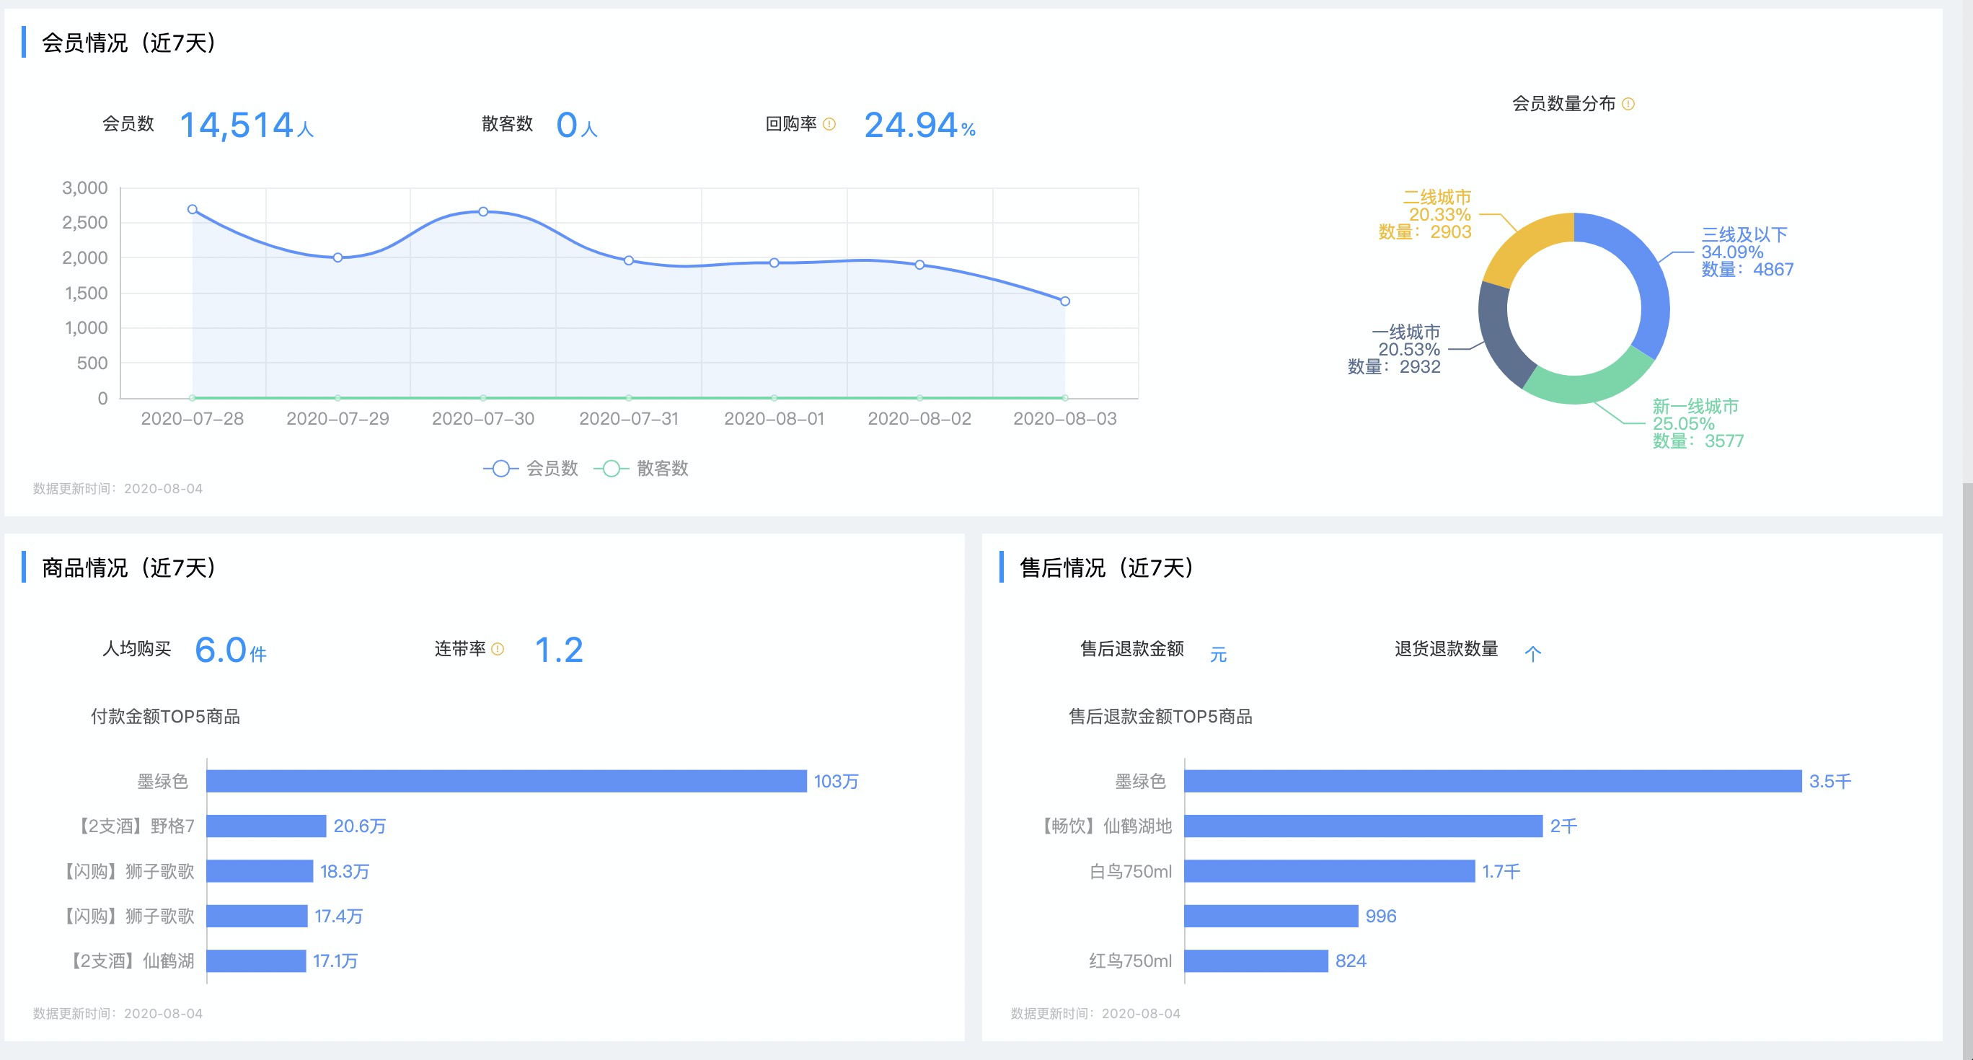Click the page vertical scrollbar
This screenshot has height=1060, width=1973.
coord(1968,772)
